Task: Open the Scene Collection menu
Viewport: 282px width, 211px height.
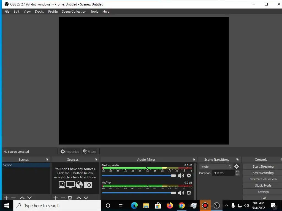Action: pos(74,12)
